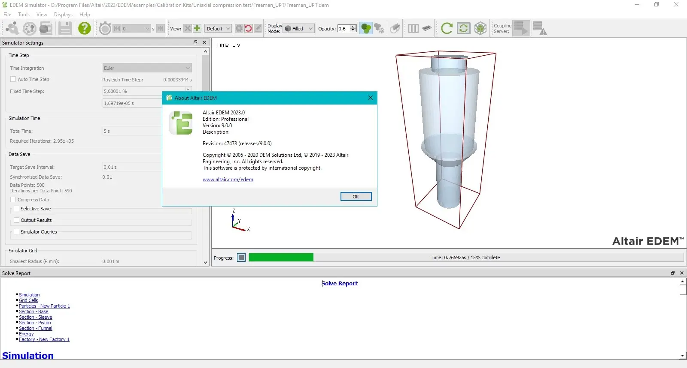This screenshot has width=687, height=368.
Task: Open the Creator icon in the toolbar
Action: click(x=12, y=28)
